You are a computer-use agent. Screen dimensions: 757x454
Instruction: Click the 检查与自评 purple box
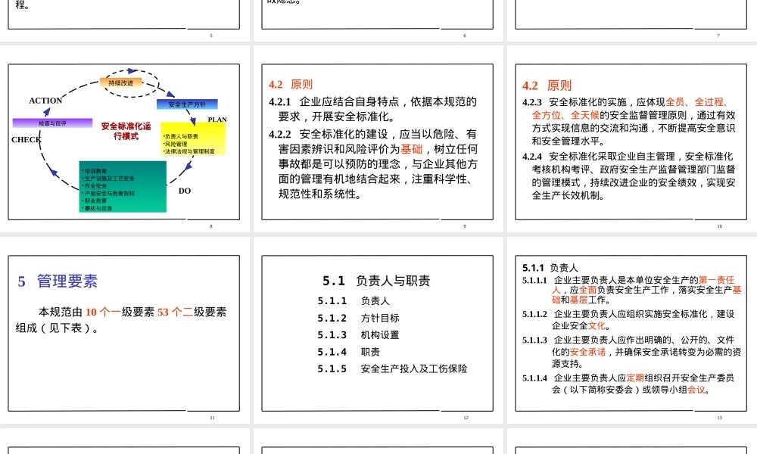pyautogui.click(x=52, y=123)
